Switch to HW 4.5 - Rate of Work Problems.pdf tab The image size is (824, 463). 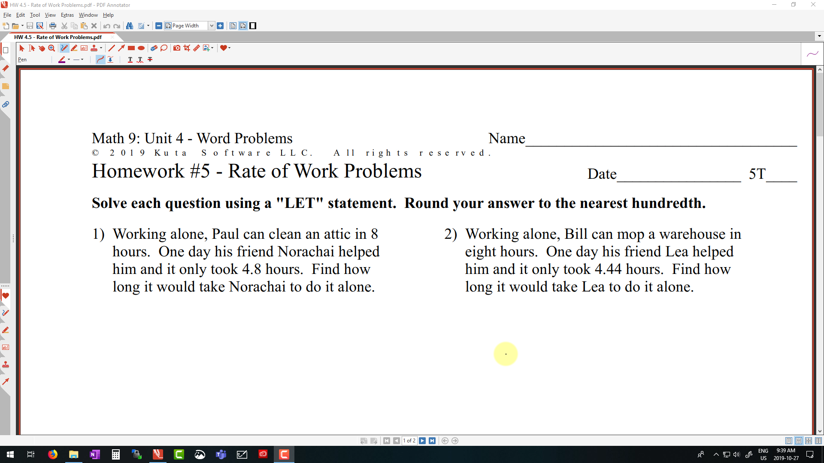click(58, 37)
